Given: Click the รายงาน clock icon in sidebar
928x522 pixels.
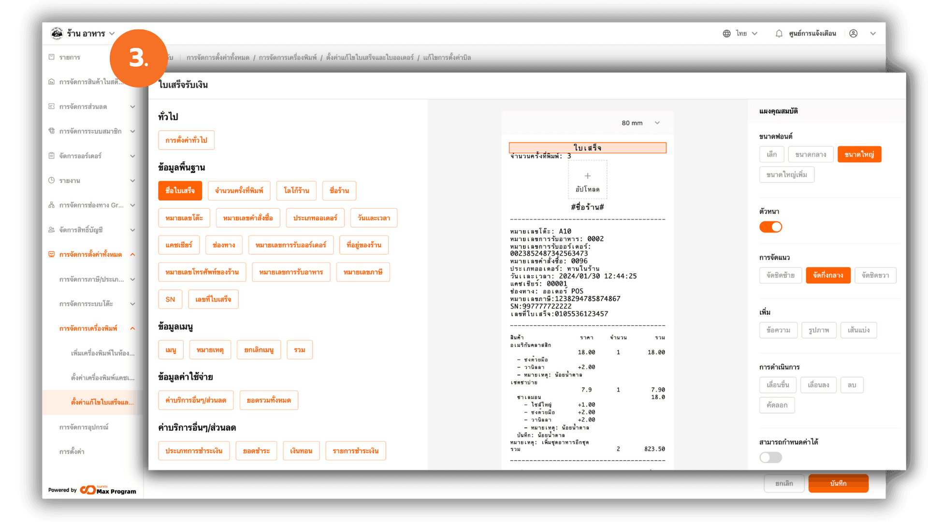Looking at the screenshot, I should point(52,180).
